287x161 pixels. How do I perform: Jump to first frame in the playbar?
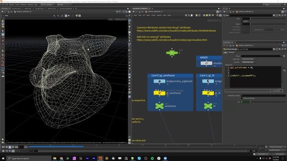click(x=3, y=147)
